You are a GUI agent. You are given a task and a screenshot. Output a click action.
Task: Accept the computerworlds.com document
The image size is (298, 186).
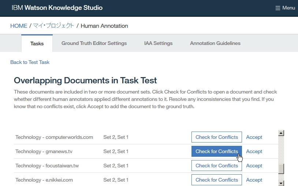click(254, 137)
